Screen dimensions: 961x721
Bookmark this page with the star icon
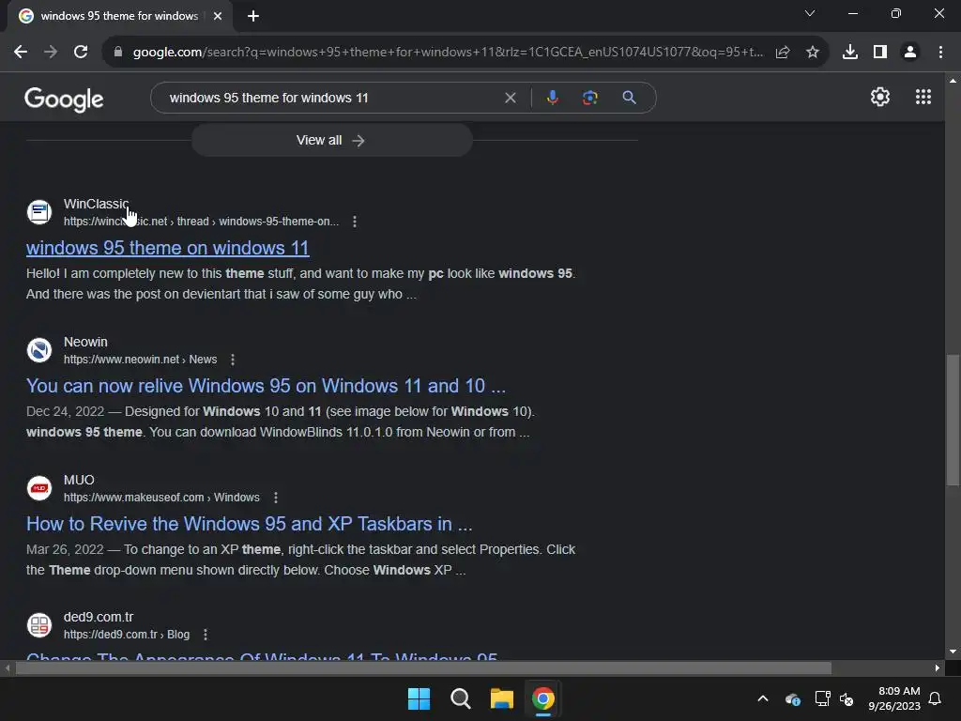tap(813, 53)
